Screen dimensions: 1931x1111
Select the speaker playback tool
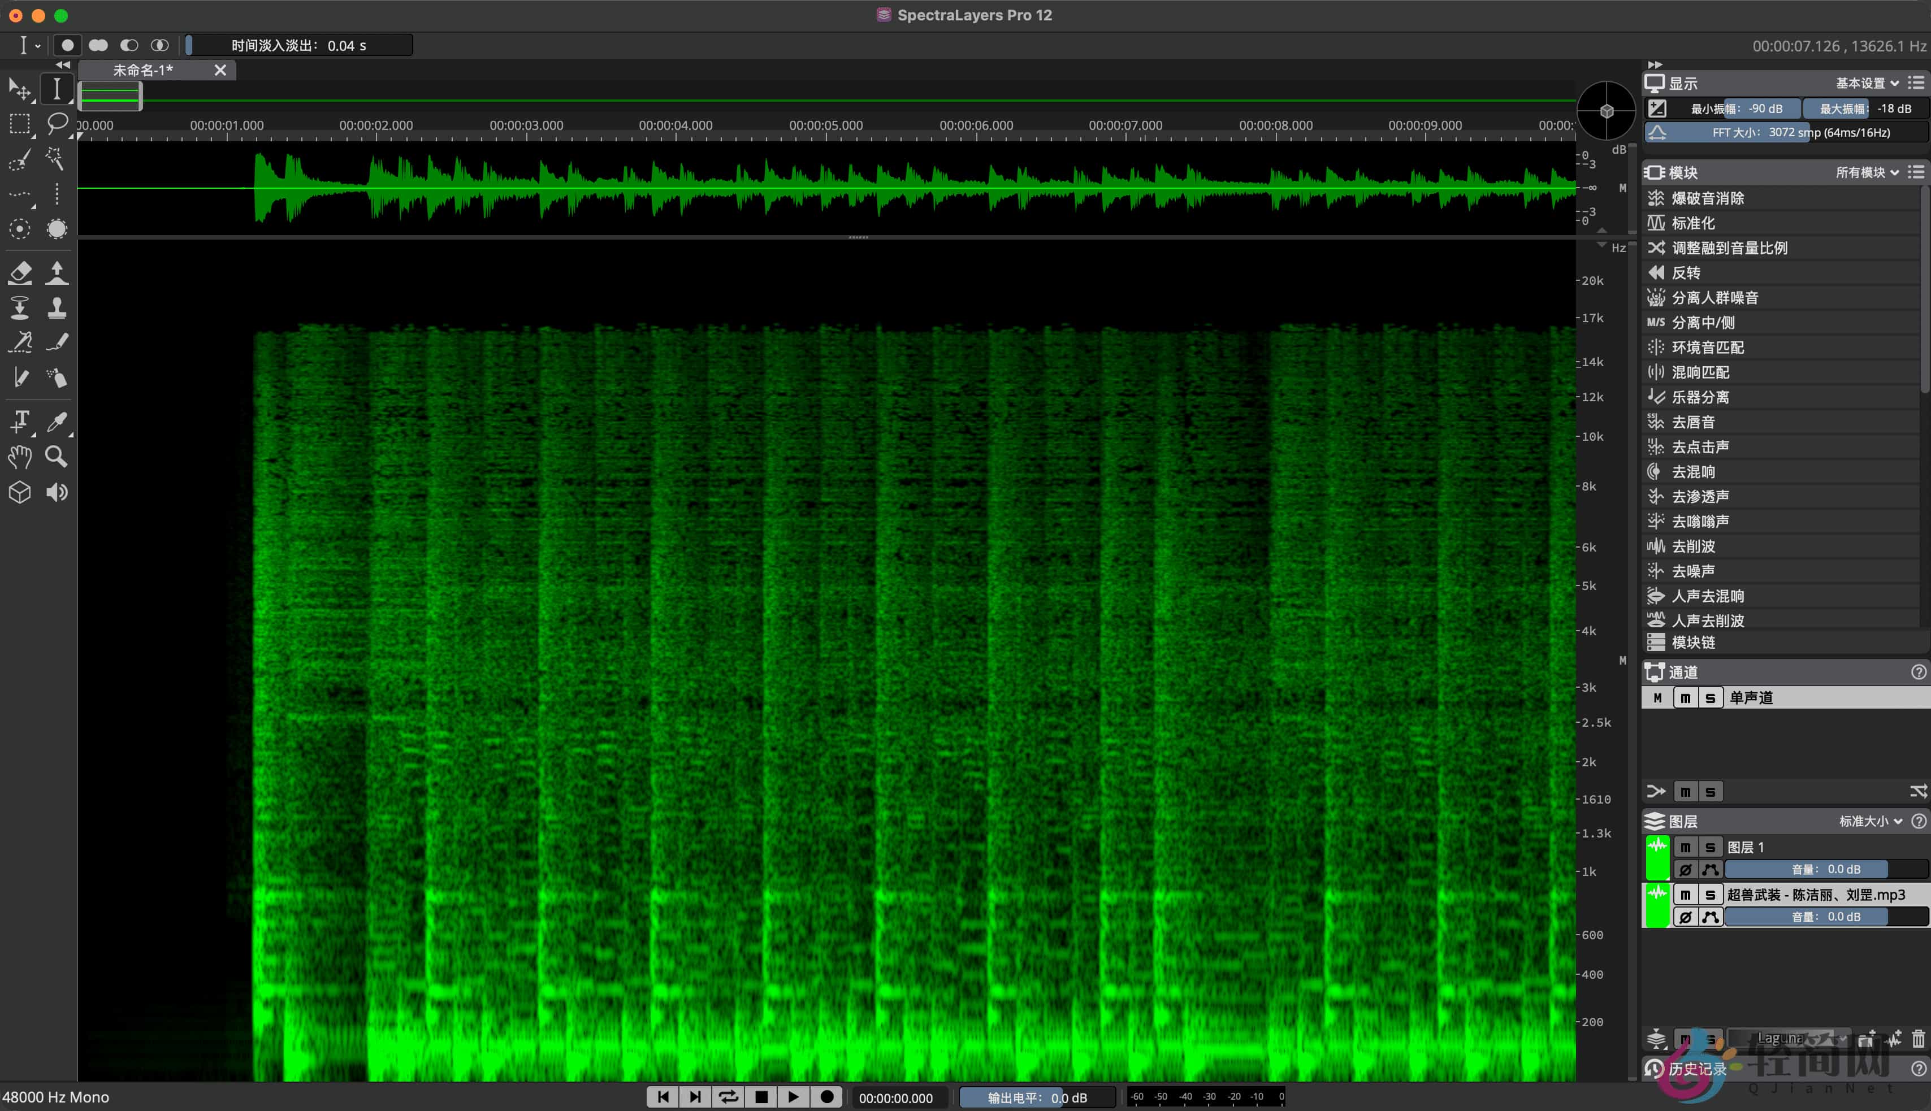[57, 492]
